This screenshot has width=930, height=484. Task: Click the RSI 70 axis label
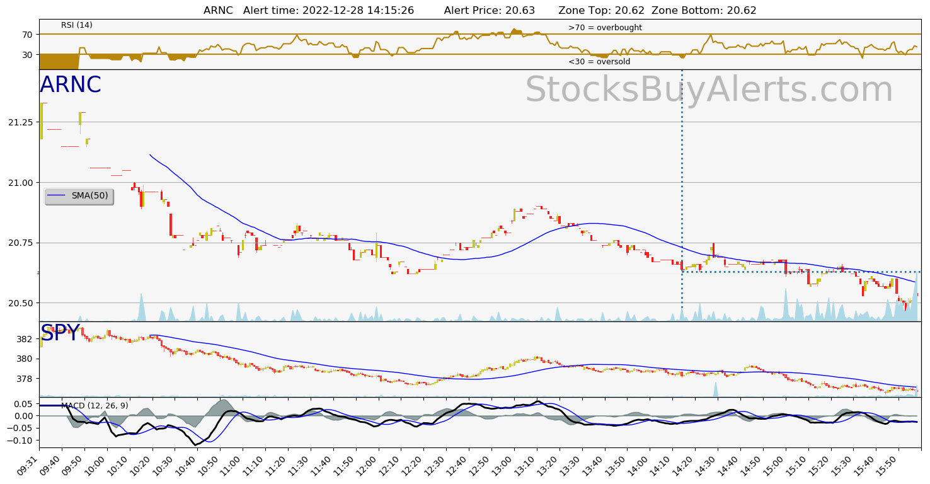click(x=28, y=34)
